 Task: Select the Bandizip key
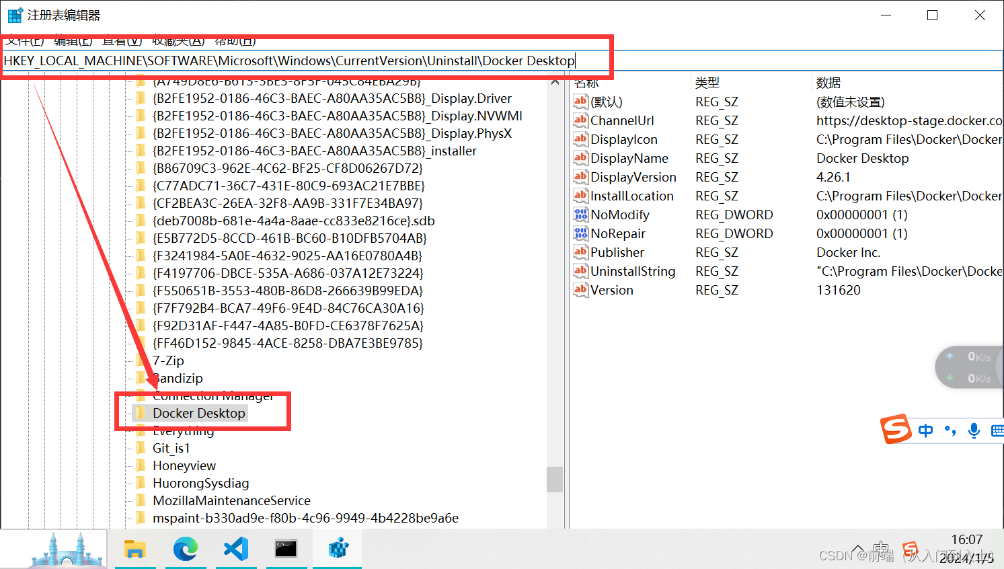coord(178,378)
